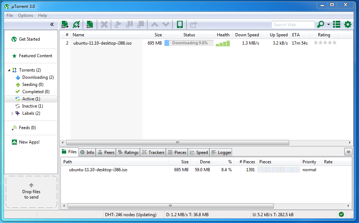This screenshot has height=223, width=359.
Task: Collapse the Torrents (2) tree node
Action: [9, 70]
